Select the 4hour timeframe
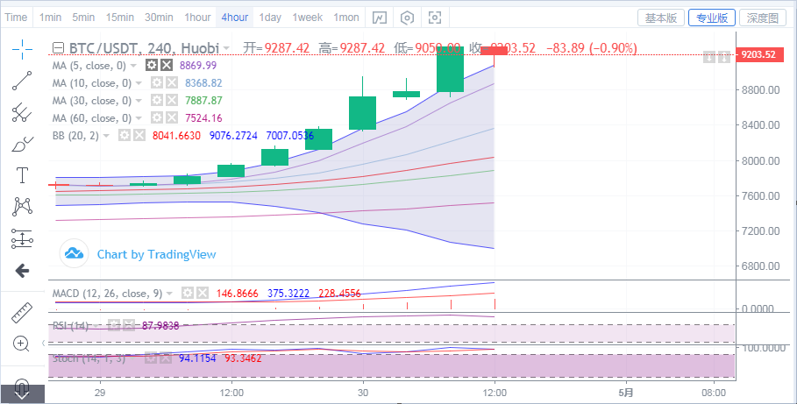Viewport: 797px width, 404px height. (235, 18)
